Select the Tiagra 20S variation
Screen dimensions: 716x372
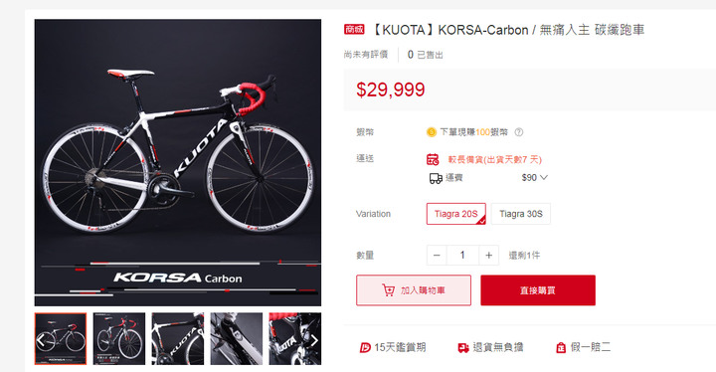pos(455,214)
